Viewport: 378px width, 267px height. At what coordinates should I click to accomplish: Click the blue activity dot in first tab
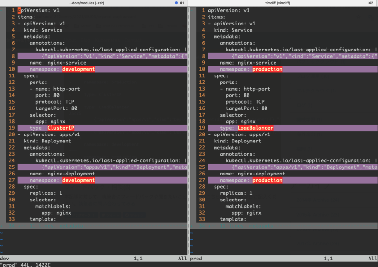tap(176, 3)
